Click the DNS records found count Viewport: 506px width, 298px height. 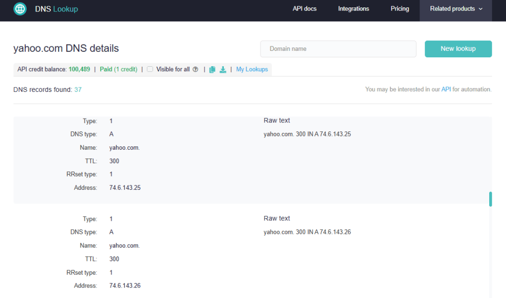tap(79, 89)
